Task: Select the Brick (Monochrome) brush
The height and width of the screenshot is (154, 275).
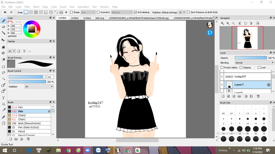Action: point(29,123)
